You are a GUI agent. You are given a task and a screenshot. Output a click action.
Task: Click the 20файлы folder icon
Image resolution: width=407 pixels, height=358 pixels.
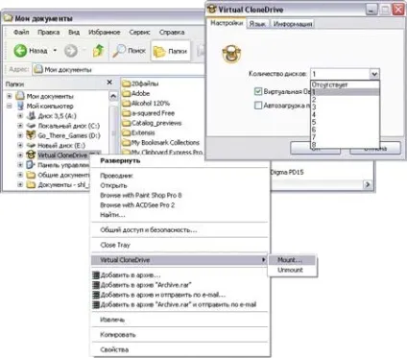click(x=127, y=84)
